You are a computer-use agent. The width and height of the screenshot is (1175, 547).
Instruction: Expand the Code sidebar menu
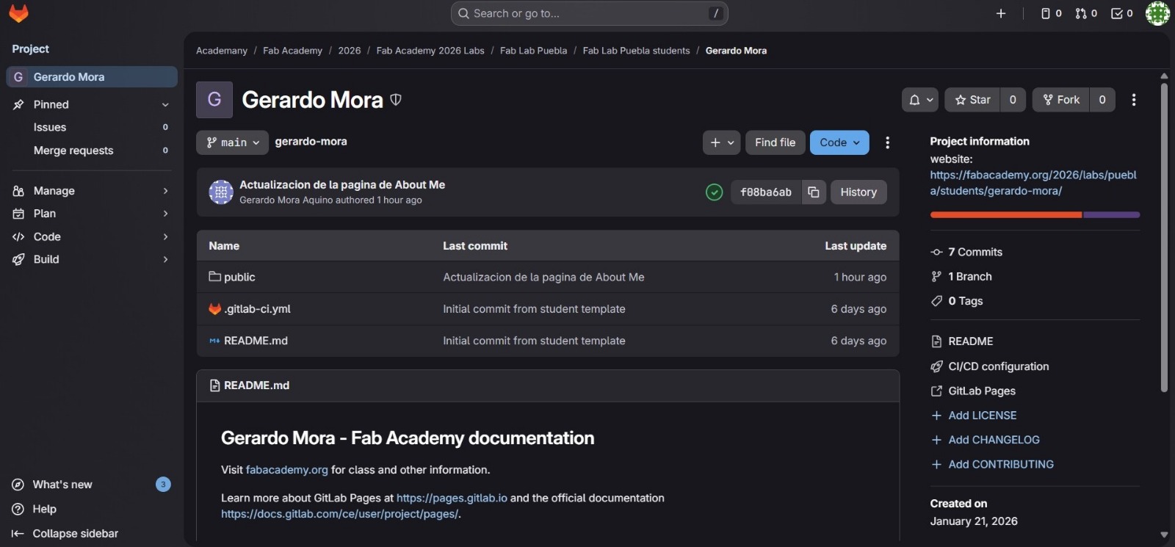pos(92,237)
